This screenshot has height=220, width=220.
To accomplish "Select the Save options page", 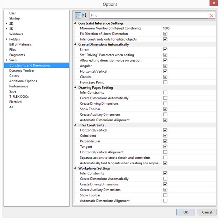I will [x=13, y=91].
